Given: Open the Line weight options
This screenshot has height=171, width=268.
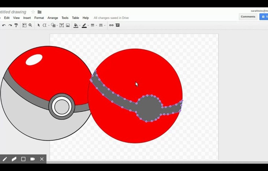Looking at the screenshot, I should click(92, 25).
